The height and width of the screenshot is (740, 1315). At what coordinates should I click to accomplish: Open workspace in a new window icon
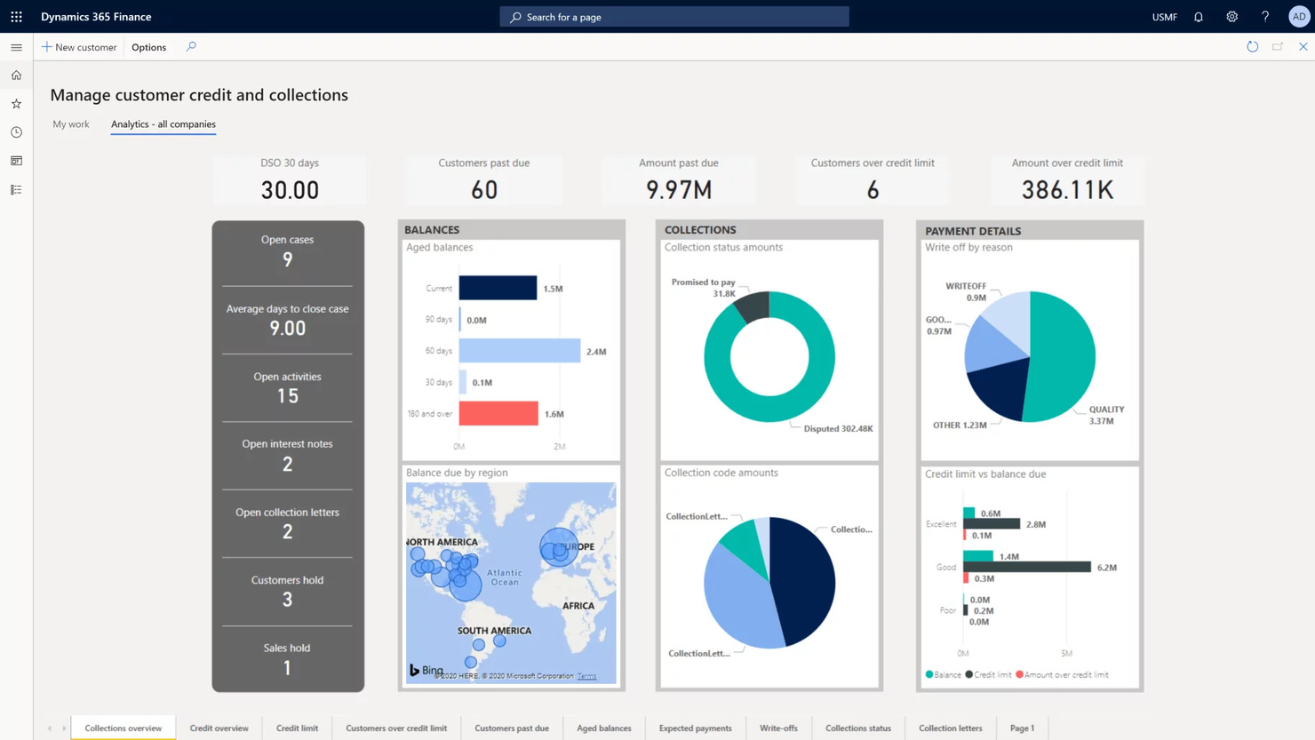click(x=1278, y=46)
